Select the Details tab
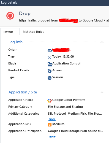109x143 pixels. tap(9, 32)
